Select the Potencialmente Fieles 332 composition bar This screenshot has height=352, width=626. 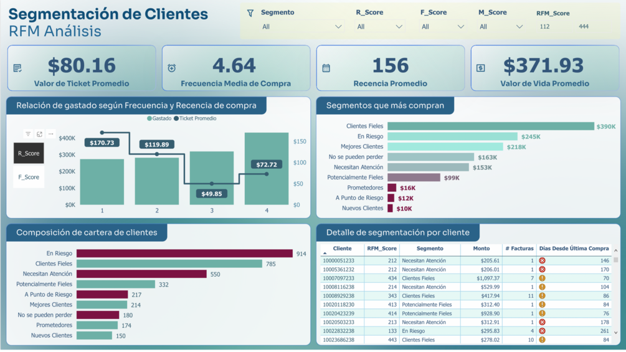tap(116, 284)
